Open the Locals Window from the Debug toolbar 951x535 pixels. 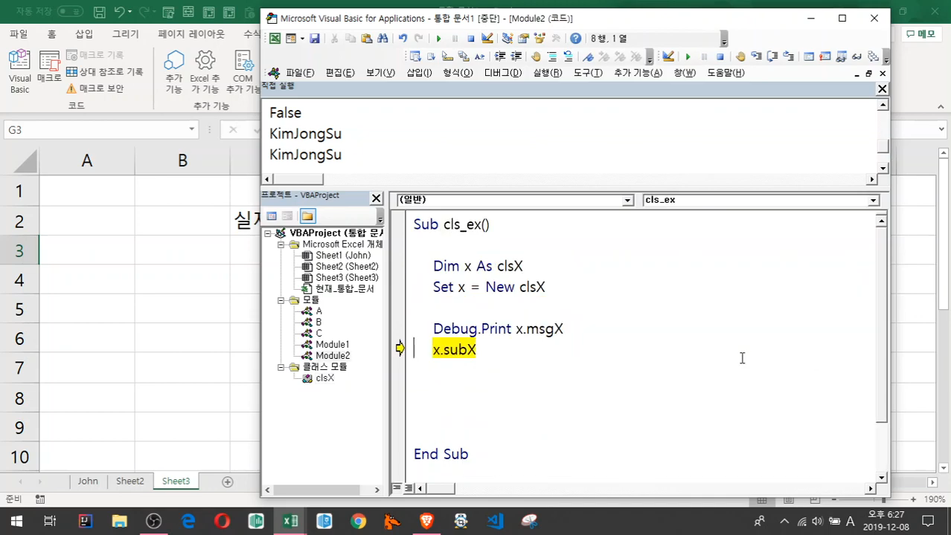click(809, 56)
